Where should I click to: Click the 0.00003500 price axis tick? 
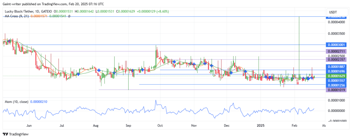point(336,34)
